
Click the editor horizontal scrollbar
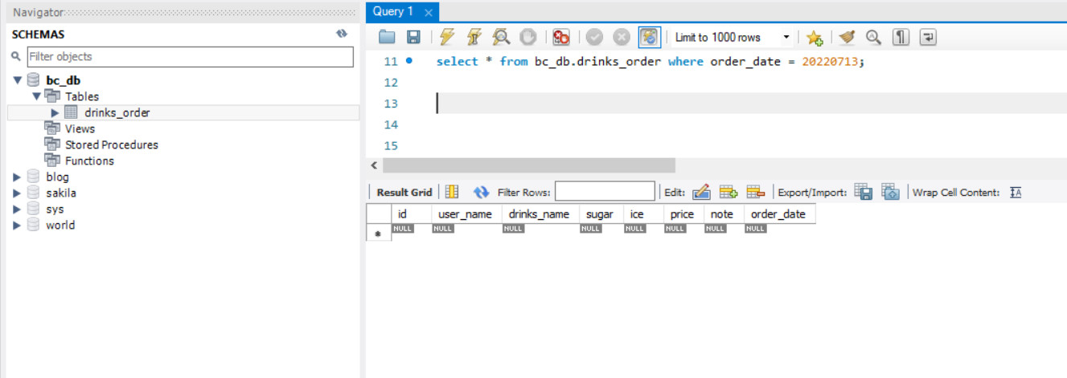pos(529,165)
